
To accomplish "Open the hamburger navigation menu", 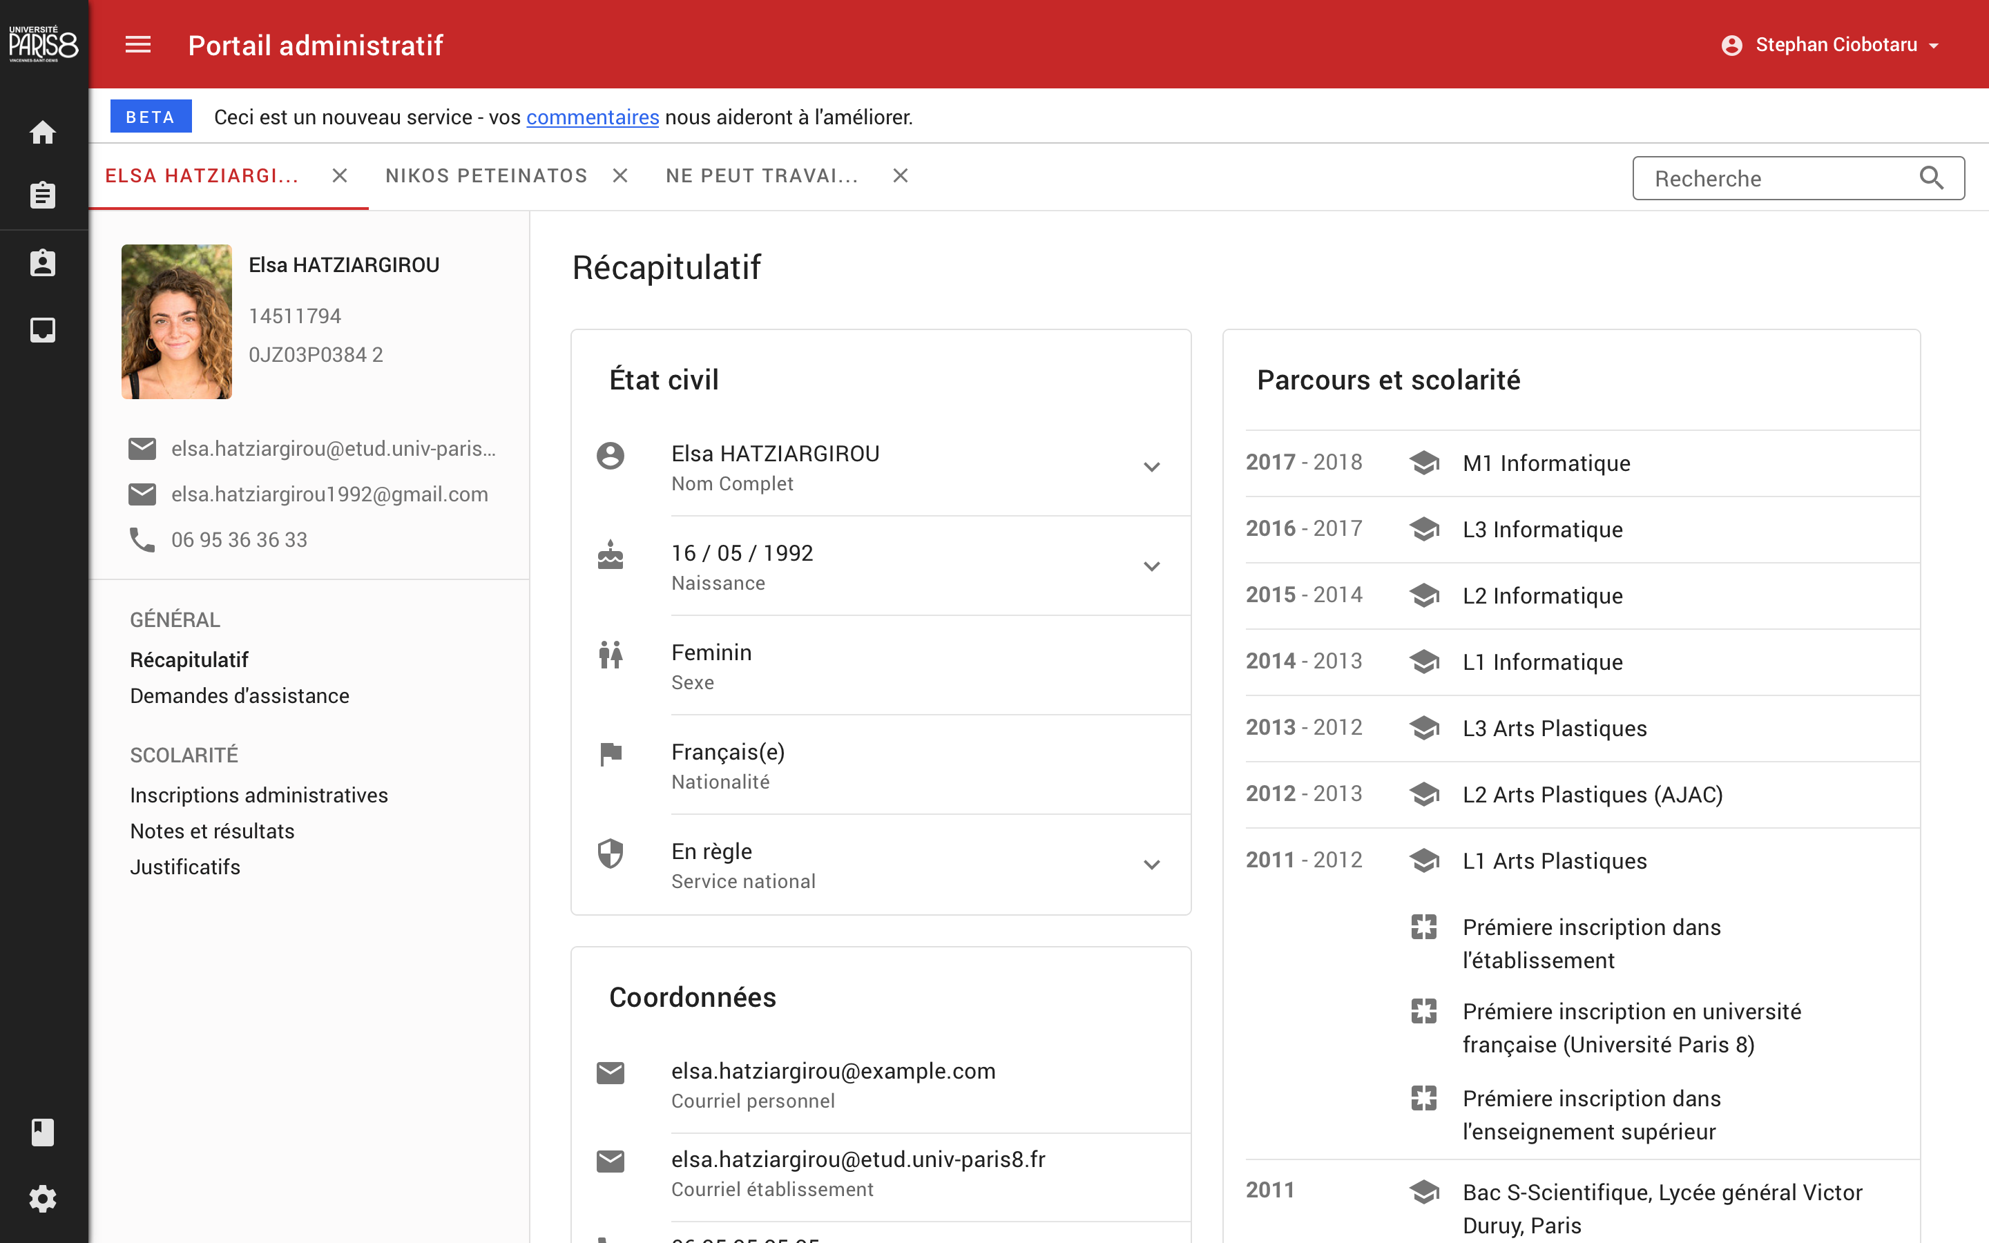I will tap(138, 44).
